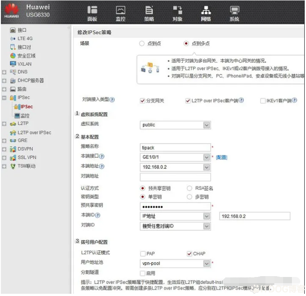Select 多密钥 key type radio
The image size is (306, 296).
[189, 197]
